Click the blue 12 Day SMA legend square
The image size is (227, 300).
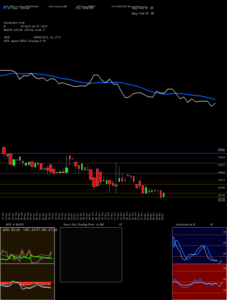(5, 7)
